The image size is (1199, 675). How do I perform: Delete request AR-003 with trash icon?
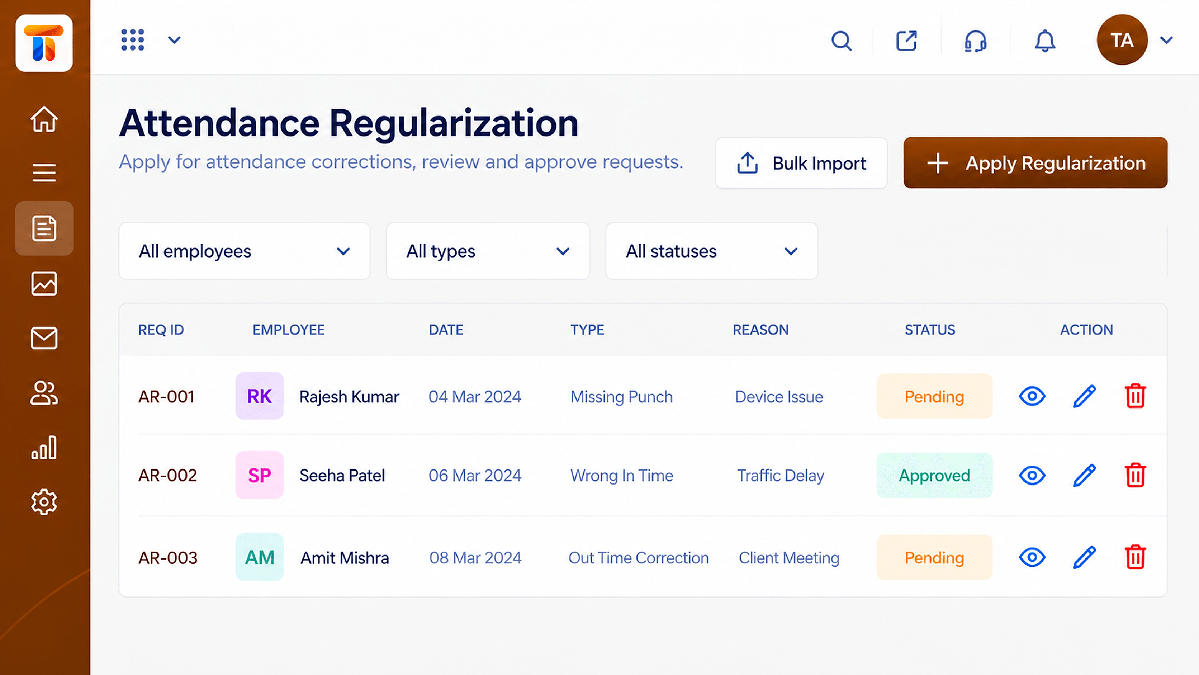pos(1136,557)
